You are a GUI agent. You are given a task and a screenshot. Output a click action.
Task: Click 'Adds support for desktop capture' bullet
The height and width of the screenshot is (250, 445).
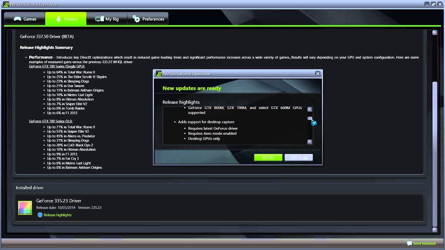pyautogui.click(x=206, y=122)
